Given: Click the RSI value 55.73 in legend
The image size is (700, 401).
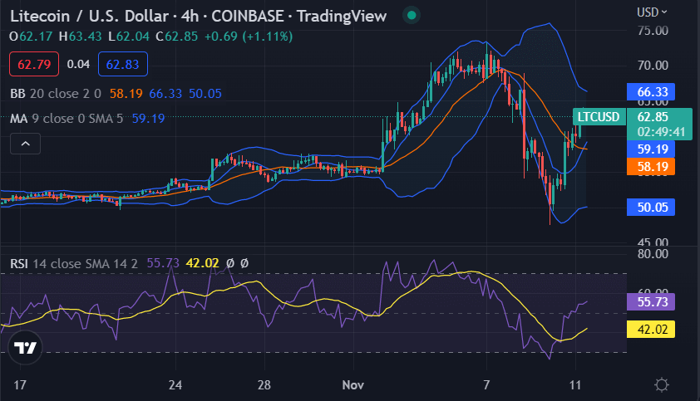Looking at the screenshot, I should click(163, 263).
